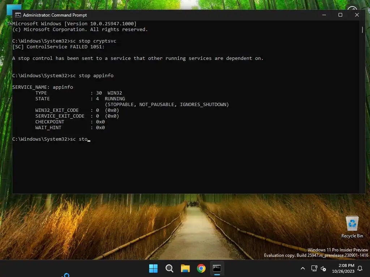
Task: Maximize the Command Prompt window
Action: [x=340, y=15]
